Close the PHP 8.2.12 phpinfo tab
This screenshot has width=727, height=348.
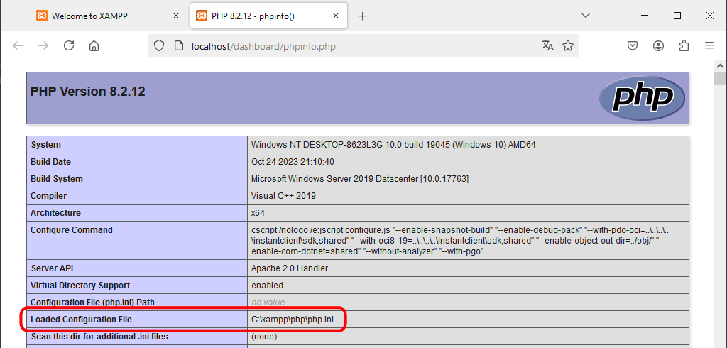pyautogui.click(x=336, y=16)
